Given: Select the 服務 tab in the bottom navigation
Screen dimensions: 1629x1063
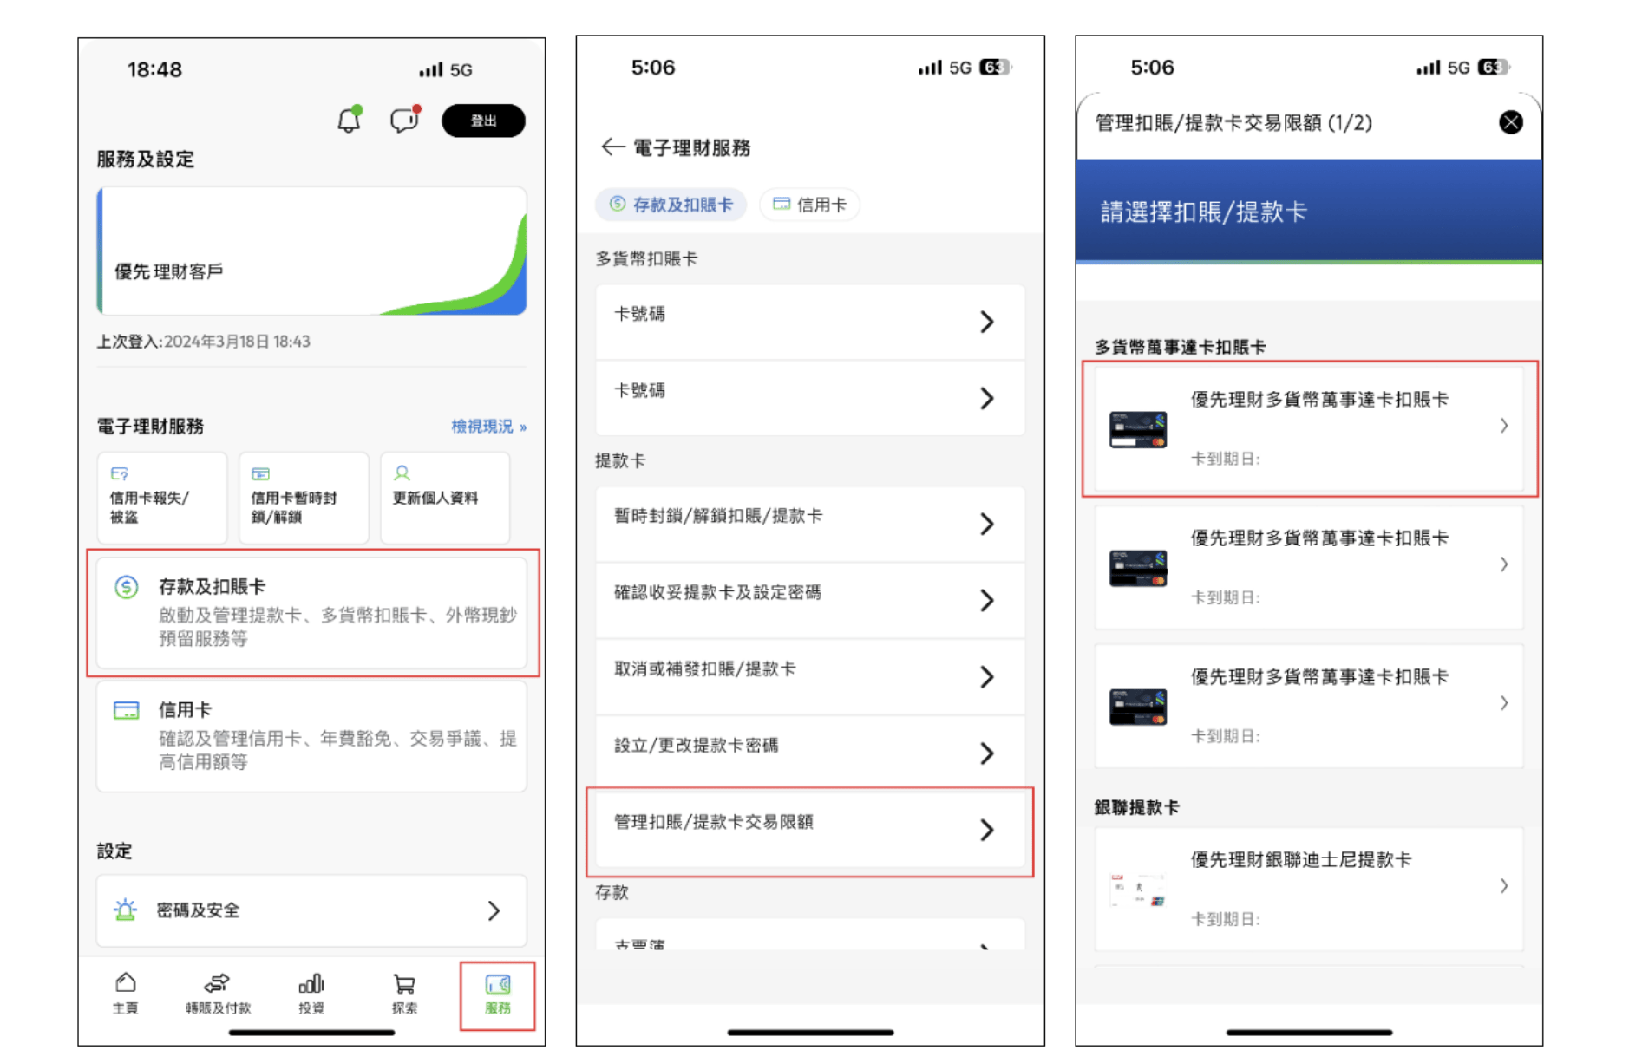Looking at the screenshot, I should [x=498, y=995].
